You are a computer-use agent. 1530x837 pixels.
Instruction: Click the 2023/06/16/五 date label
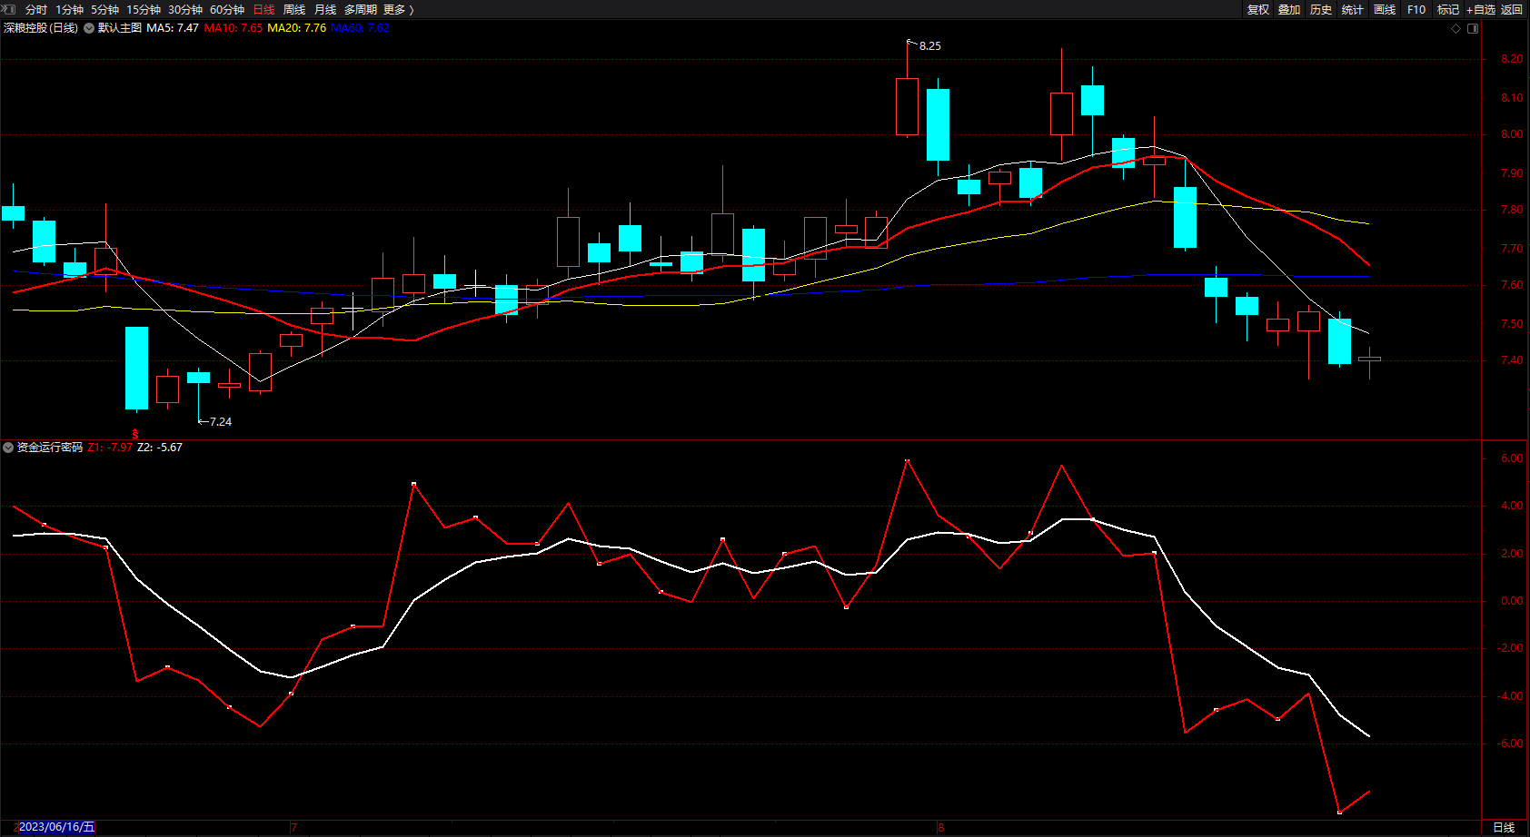point(56,827)
